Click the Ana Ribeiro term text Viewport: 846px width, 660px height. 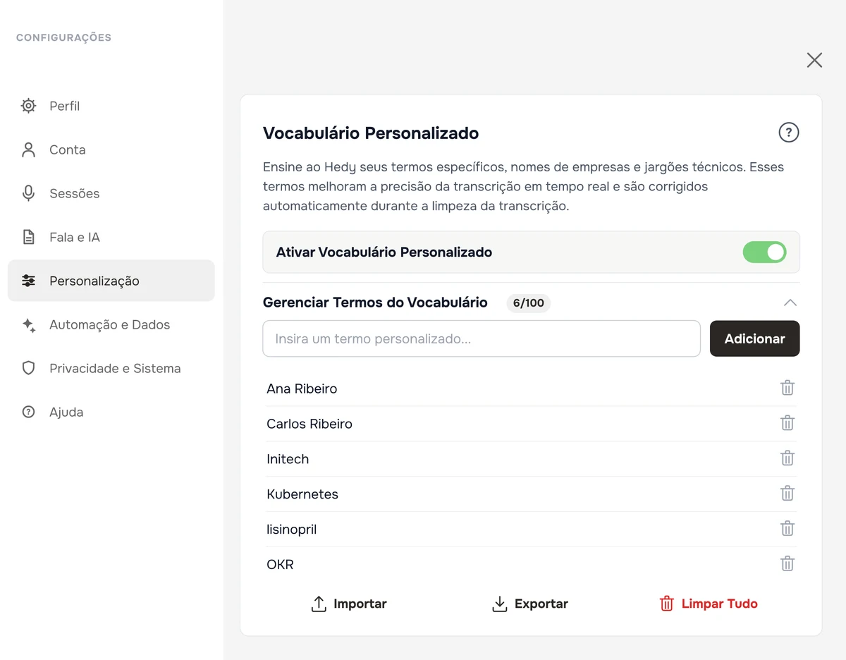(x=302, y=389)
